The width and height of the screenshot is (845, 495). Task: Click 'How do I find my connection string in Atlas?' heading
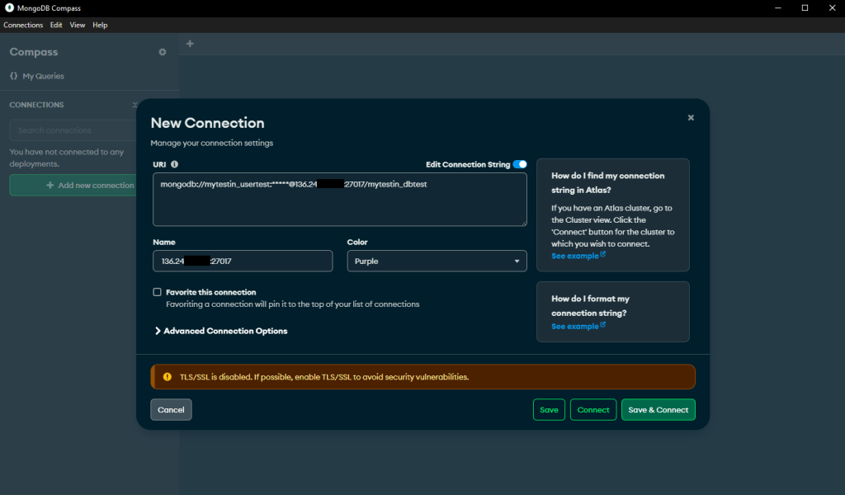608,182
